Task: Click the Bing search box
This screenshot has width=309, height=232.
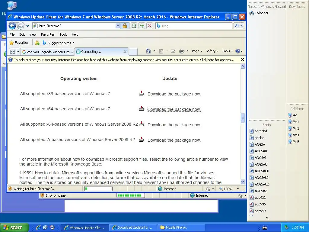Action: point(194,26)
